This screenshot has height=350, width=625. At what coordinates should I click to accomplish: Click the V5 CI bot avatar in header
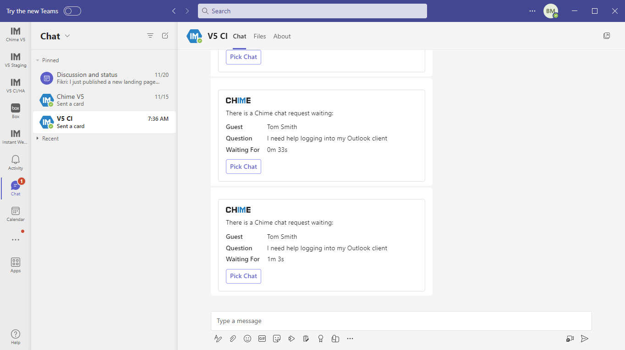coord(195,36)
